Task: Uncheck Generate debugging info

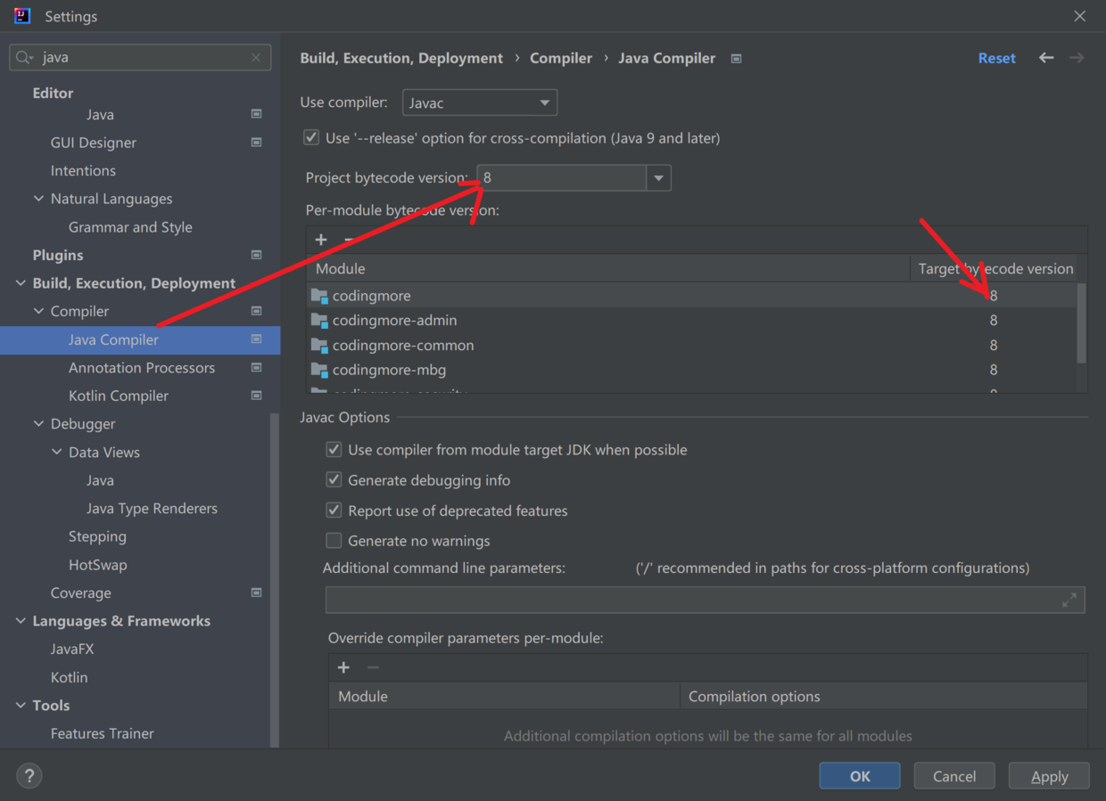Action: (x=334, y=480)
